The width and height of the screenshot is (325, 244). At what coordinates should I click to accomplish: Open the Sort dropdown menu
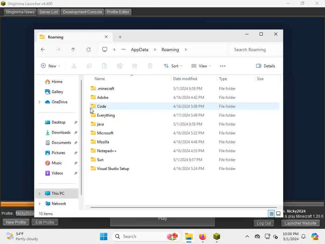coord(173,66)
